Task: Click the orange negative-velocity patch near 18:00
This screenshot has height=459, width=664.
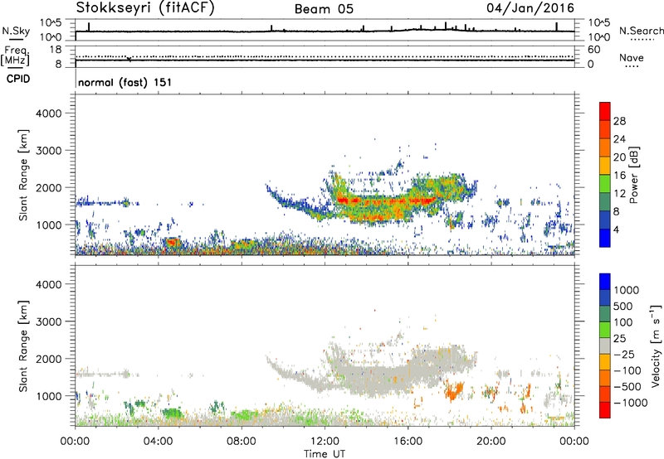Action: pyautogui.click(x=453, y=390)
